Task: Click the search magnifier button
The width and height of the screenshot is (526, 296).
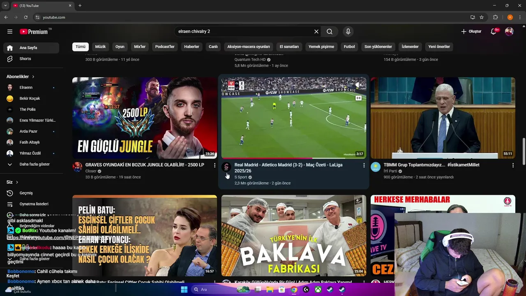Action: pyautogui.click(x=330, y=31)
